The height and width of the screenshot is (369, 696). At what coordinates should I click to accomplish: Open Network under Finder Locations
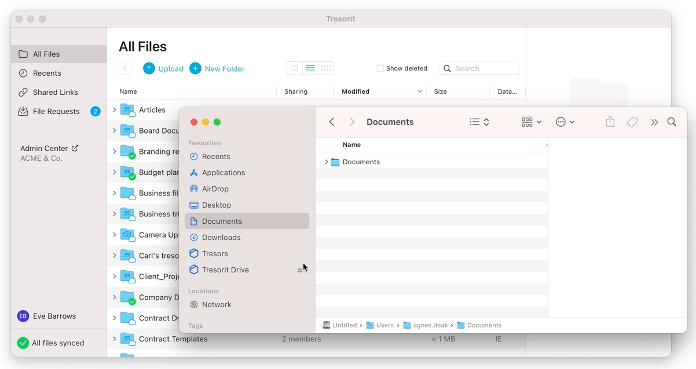click(247, 304)
